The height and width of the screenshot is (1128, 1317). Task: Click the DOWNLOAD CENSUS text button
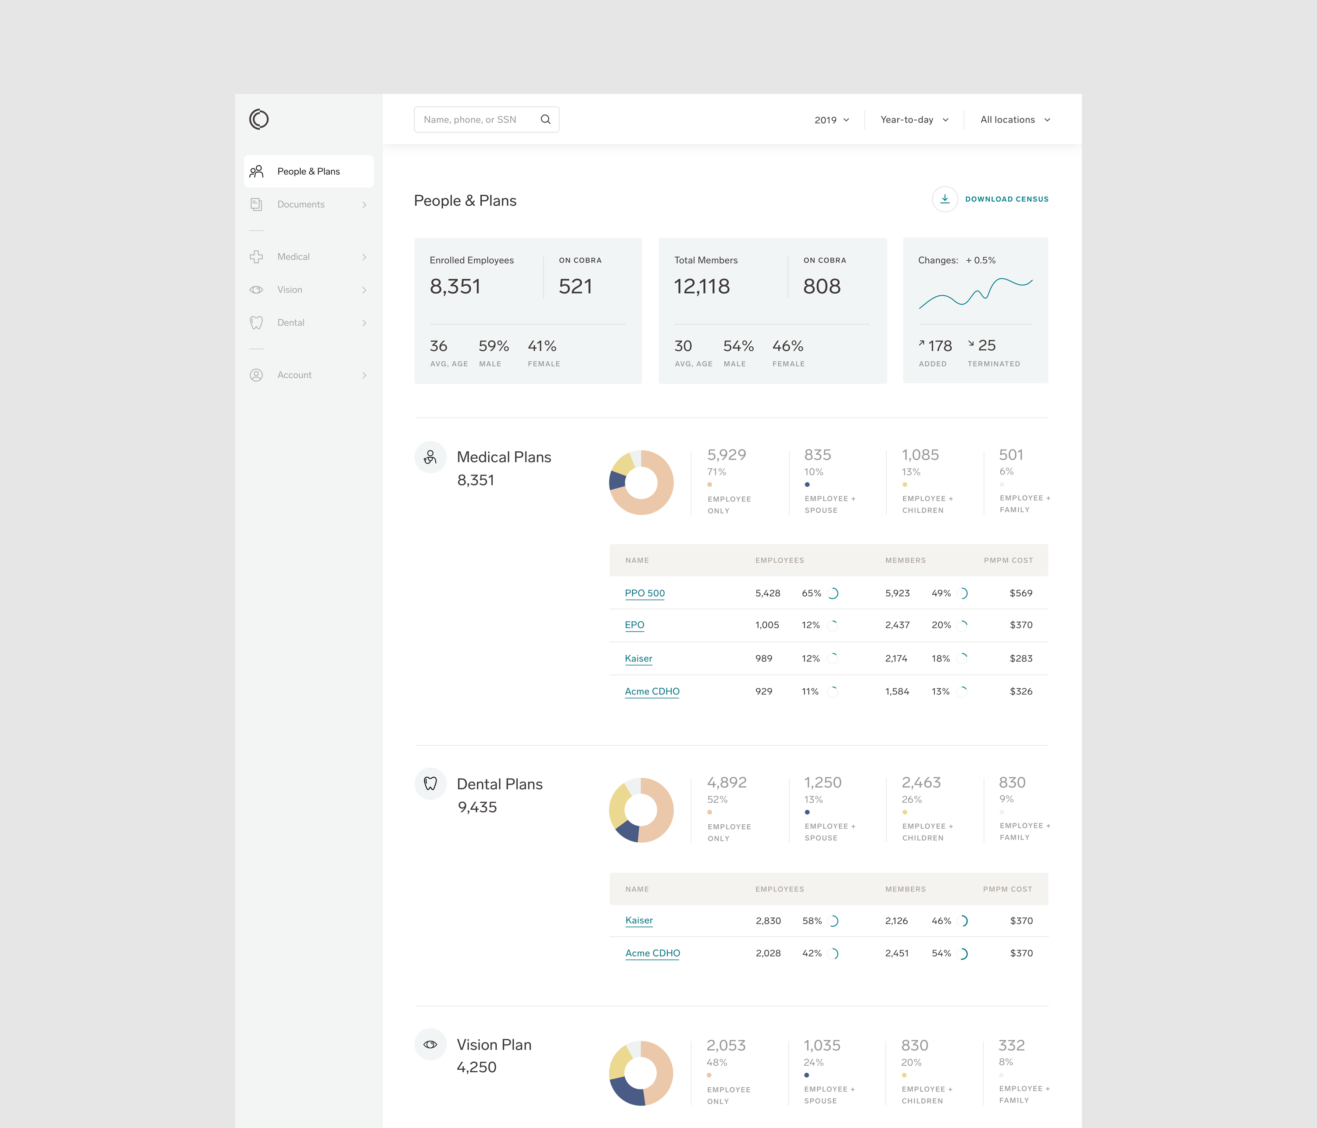(x=1006, y=199)
